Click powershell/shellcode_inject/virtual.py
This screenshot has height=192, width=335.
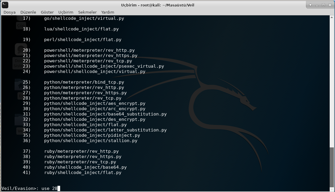coord(95,71)
